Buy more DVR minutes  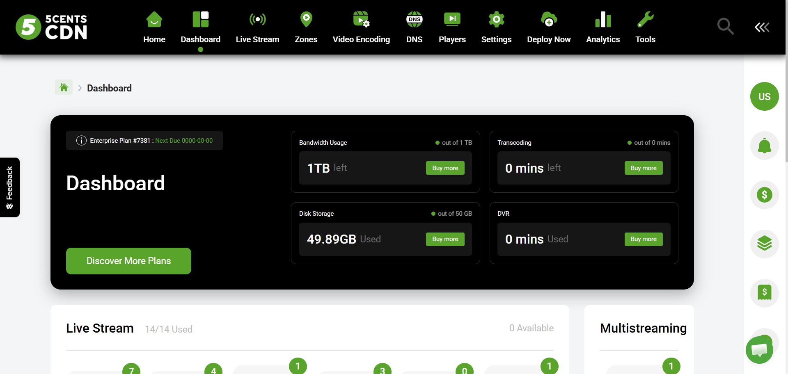[x=643, y=239]
